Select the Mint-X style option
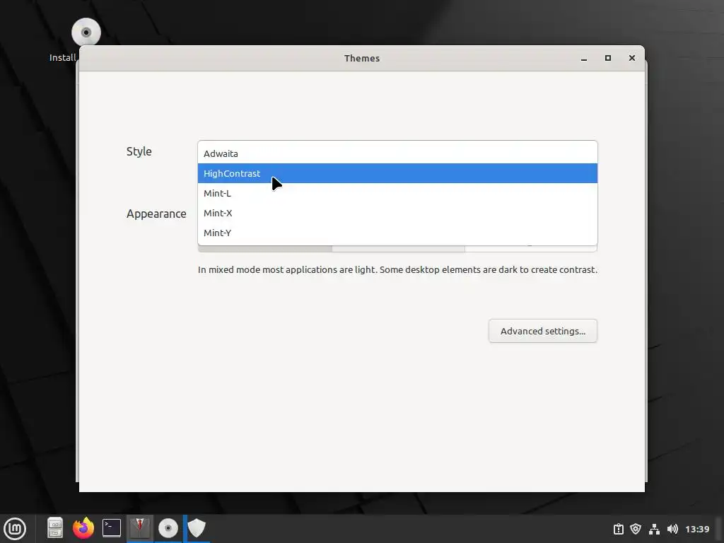 click(x=397, y=213)
